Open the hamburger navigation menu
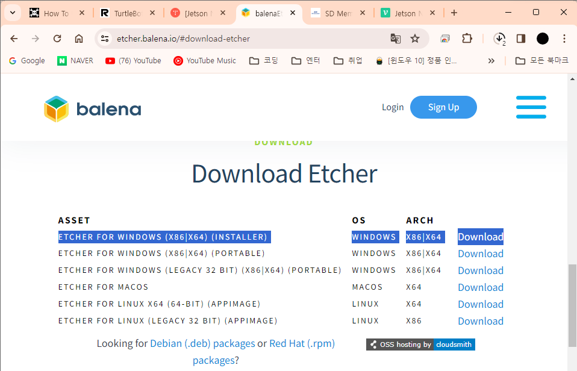 coord(531,107)
